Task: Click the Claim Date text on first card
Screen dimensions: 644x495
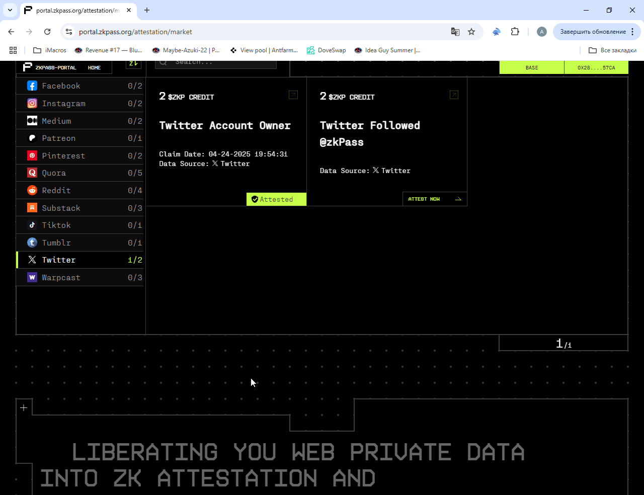Action: click(223, 154)
